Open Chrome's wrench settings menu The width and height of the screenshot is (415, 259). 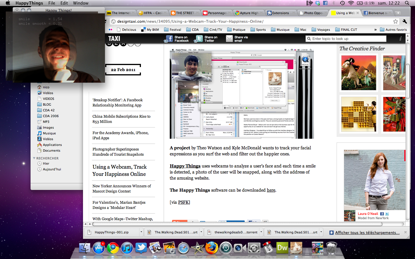(x=405, y=21)
